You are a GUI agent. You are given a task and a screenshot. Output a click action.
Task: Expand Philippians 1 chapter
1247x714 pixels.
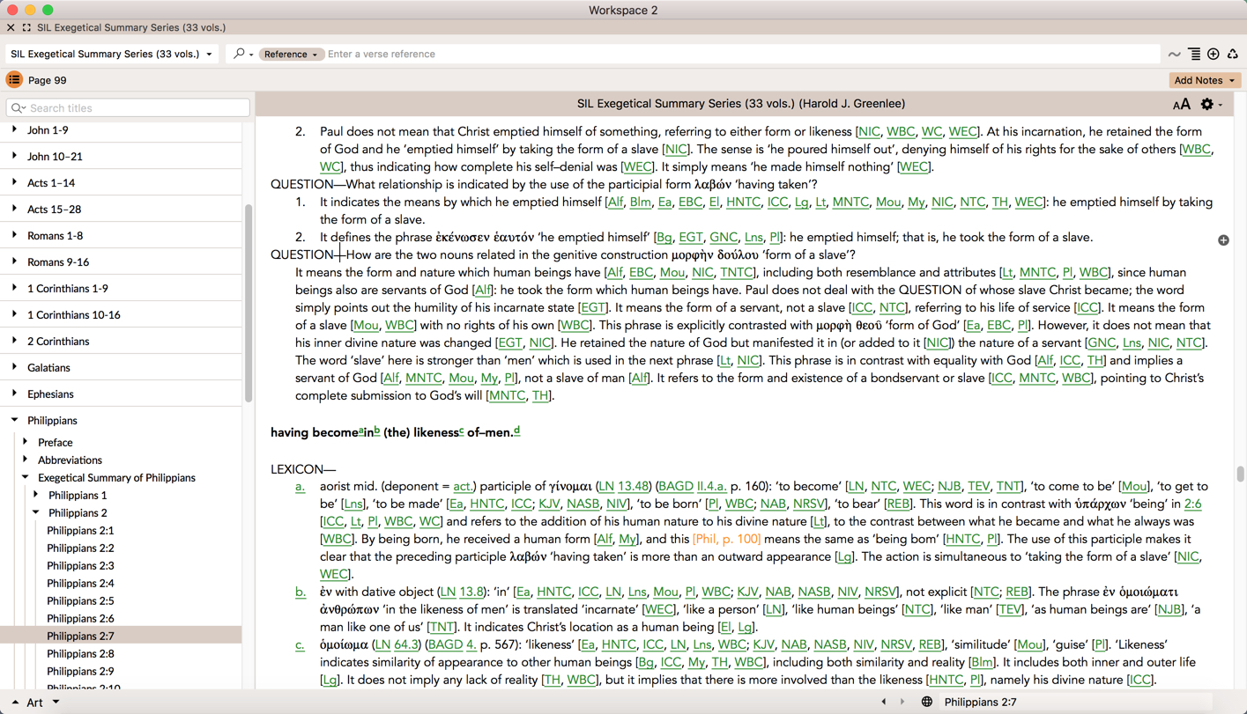pos(36,496)
